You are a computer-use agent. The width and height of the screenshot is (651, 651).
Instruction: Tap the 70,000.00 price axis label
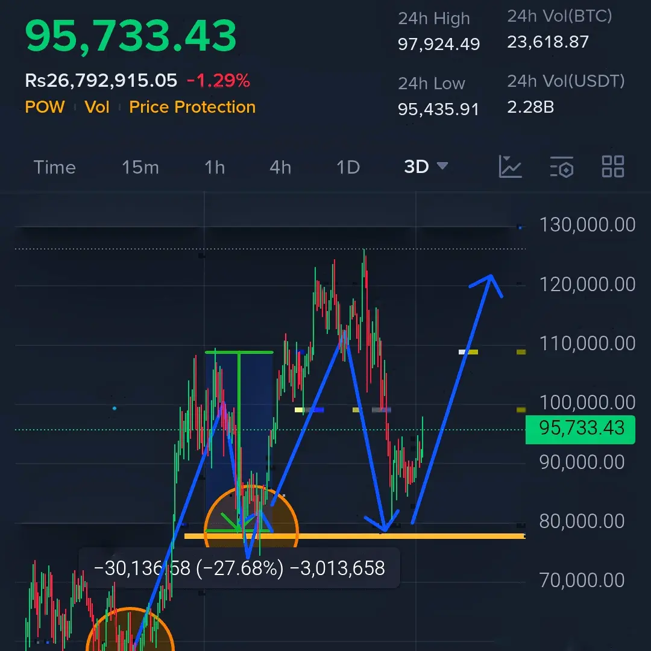(x=582, y=580)
